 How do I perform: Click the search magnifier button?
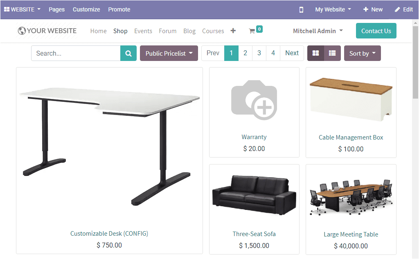click(128, 53)
